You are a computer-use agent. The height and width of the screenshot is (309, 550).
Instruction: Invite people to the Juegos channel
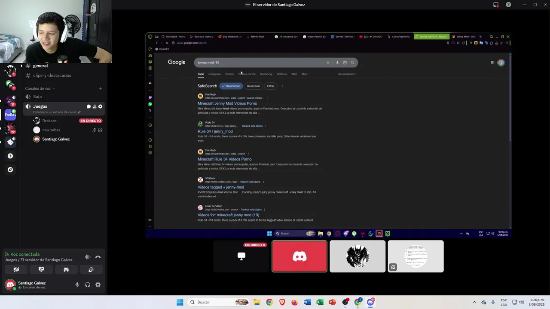[95, 106]
